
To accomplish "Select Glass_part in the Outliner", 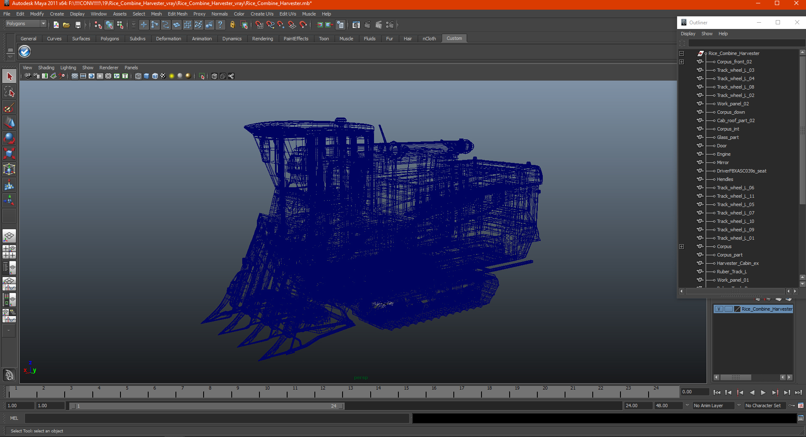I will click(727, 138).
